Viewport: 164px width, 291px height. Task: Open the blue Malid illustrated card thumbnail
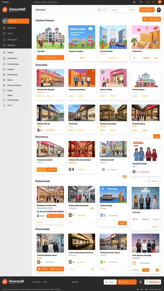(x=82, y=37)
